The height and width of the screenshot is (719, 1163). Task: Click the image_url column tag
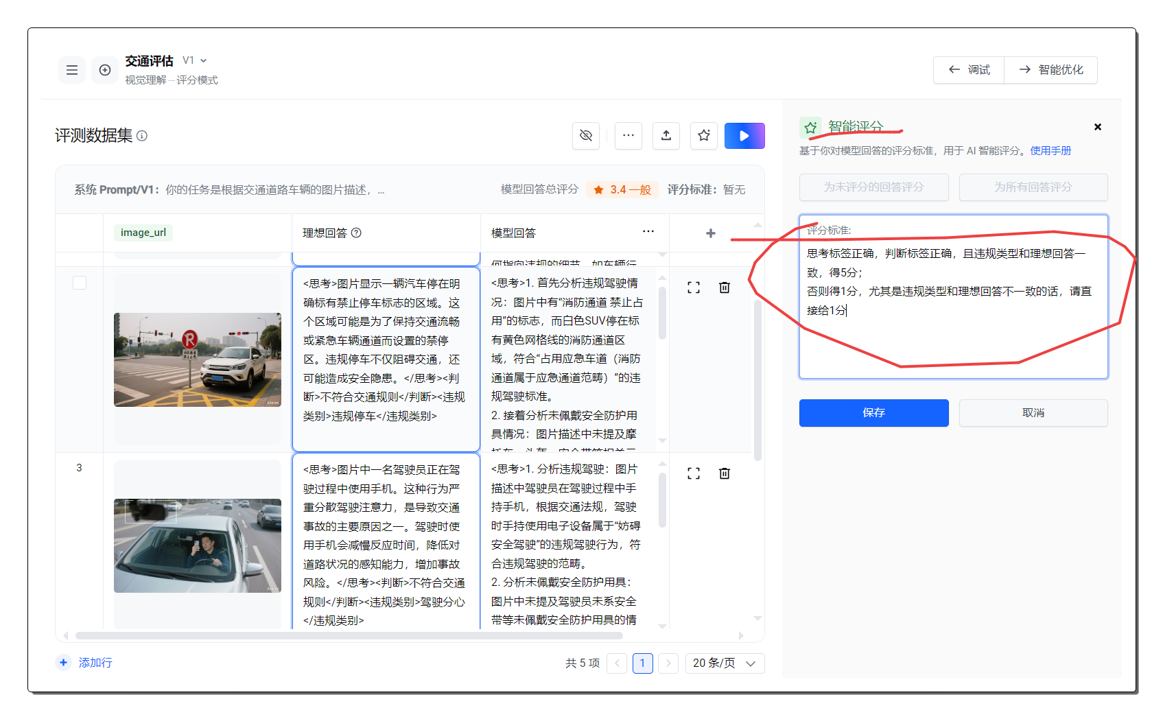tap(143, 233)
